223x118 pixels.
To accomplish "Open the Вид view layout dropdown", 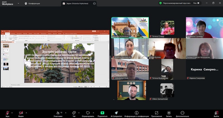I will tap(196, 3).
